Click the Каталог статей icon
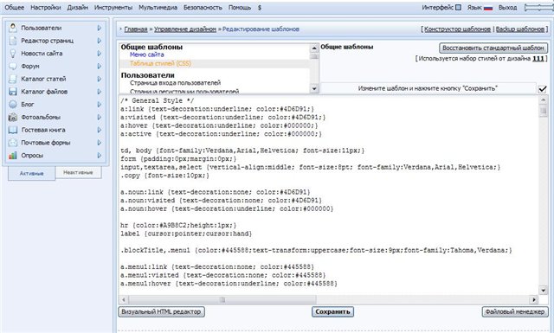 coord(13,79)
